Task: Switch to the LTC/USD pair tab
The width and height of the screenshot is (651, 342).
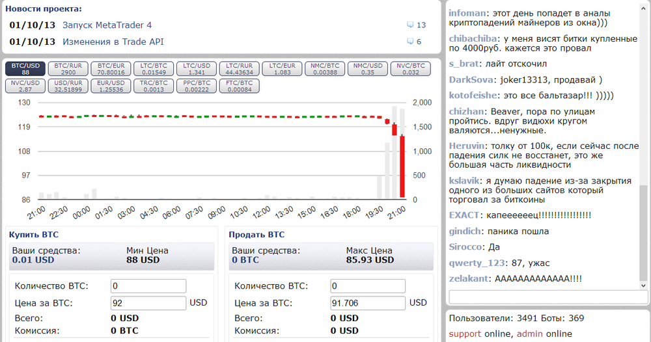Action: [197, 69]
